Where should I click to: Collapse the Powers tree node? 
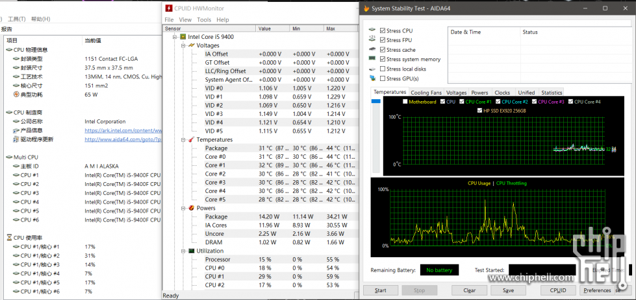183,208
